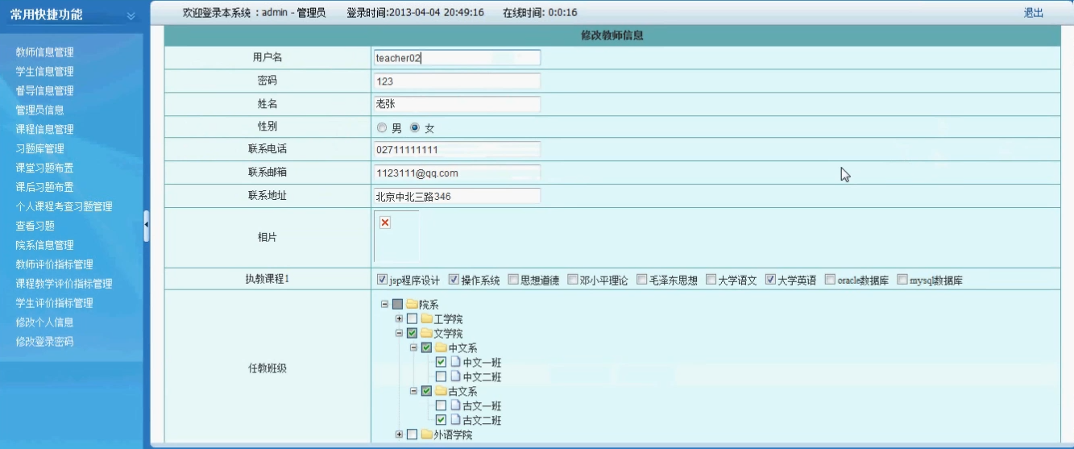Viewport: 1074px width, 449px height.
Task: Click the 院系 root folder icon
Action: [412, 305]
